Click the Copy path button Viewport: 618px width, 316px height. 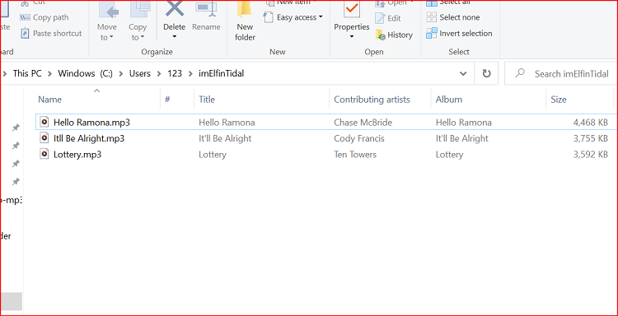click(44, 17)
